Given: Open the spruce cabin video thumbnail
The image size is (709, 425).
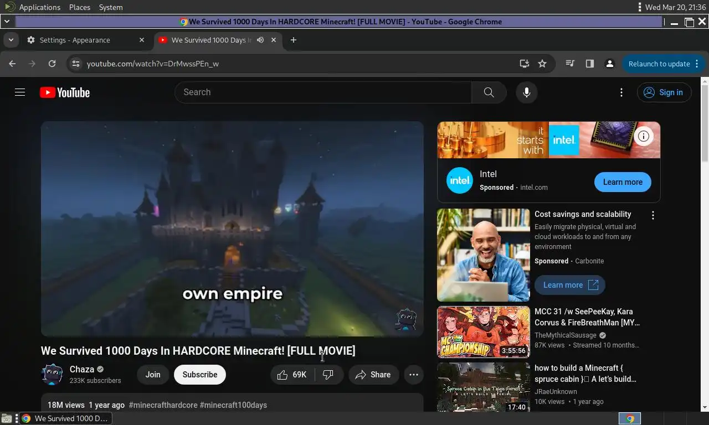Looking at the screenshot, I should pos(484,387).
